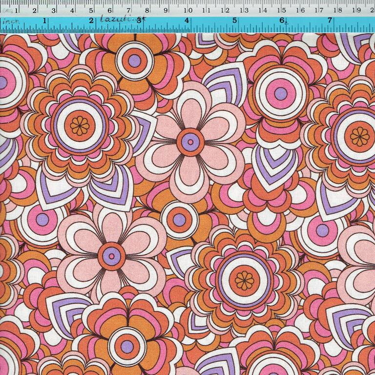375x375 pixels.
Task: Click the number 10 on the clear centimeter ruler
Action: point(188,10)
